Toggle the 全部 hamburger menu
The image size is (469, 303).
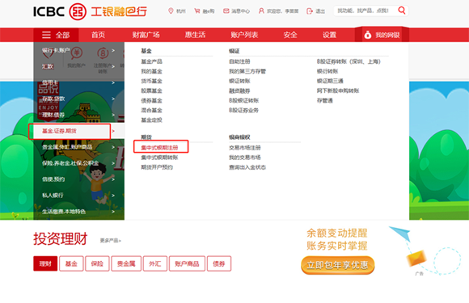[46, 35]
